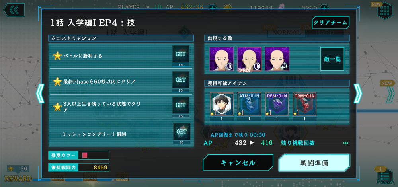
Task: Open the 敵一覧 enemy list
Action: tap(332, 59)
